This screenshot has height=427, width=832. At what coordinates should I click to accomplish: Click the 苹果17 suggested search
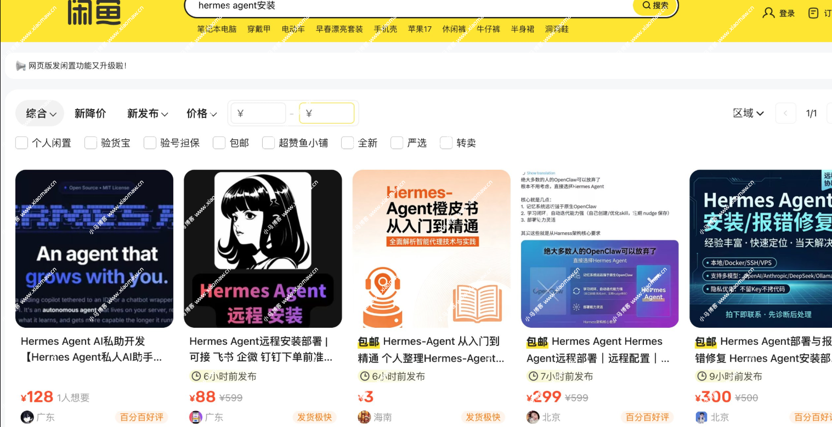[x=420, y=29]
